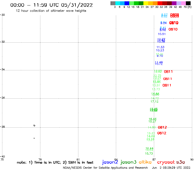The width and height of the screenshot is (194, 170).
Task: Click the gray swatch on the color scale
Action: click(x=113, y=3)
